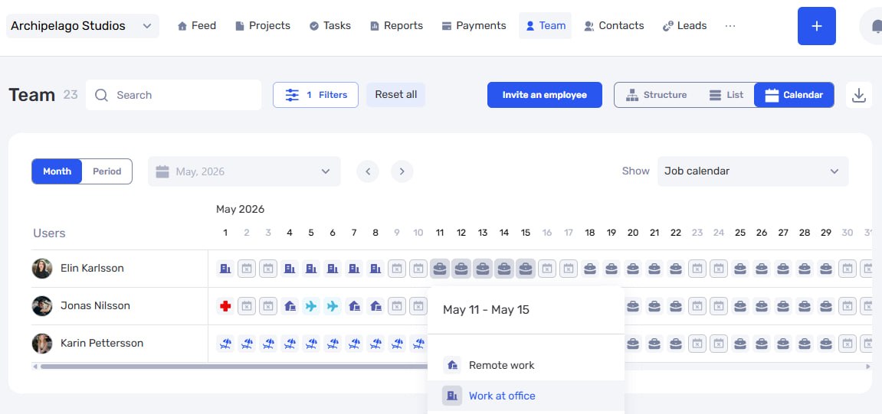Expand the Job calendar Show dropdown
This screenshot has height=414, width=882.
pos(752,171)
